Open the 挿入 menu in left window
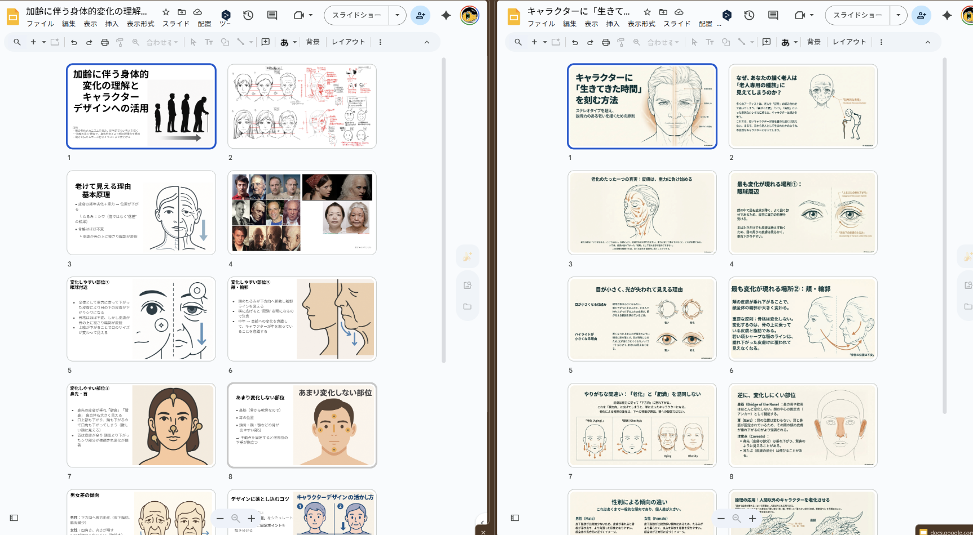973x535 pixels. [x=112, y=24]
